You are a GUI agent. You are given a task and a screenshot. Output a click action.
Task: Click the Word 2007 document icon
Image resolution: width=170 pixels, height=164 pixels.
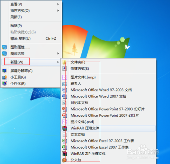tap(64, 96)
